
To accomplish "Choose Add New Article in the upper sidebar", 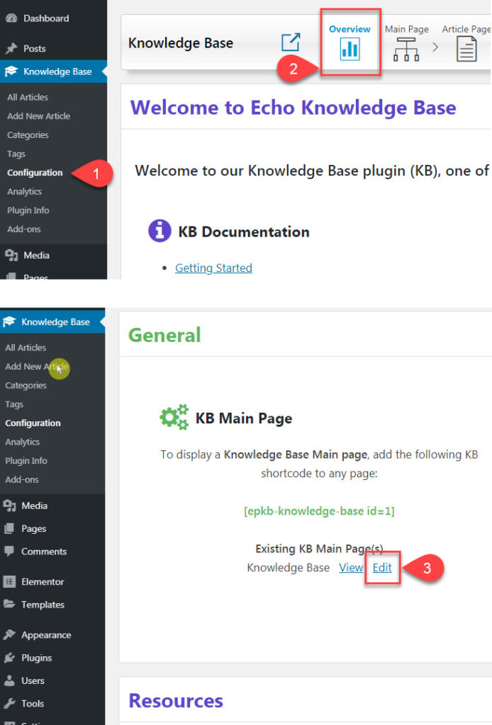I will click(x=38, y=116).
